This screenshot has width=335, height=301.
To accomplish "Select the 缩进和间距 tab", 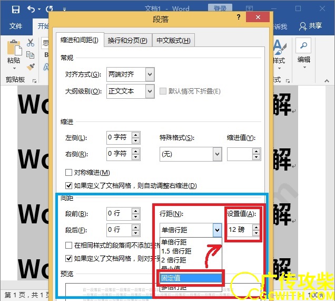I will pyautogui.click(x=80, y=40).
